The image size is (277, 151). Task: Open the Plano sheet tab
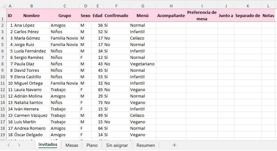coord(92,145)
